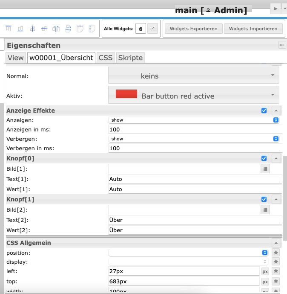Click the star icon in left row
The width and height of the screenshot is (287, 294).
(x=276, y=271)
